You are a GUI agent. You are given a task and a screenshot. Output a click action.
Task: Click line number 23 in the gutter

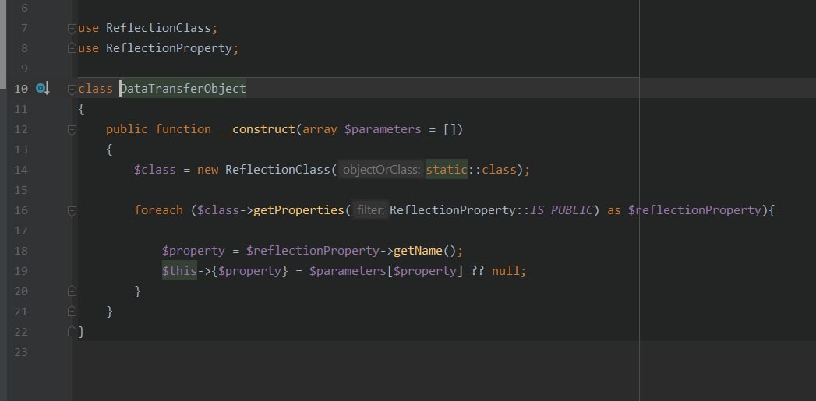point(21,352)
